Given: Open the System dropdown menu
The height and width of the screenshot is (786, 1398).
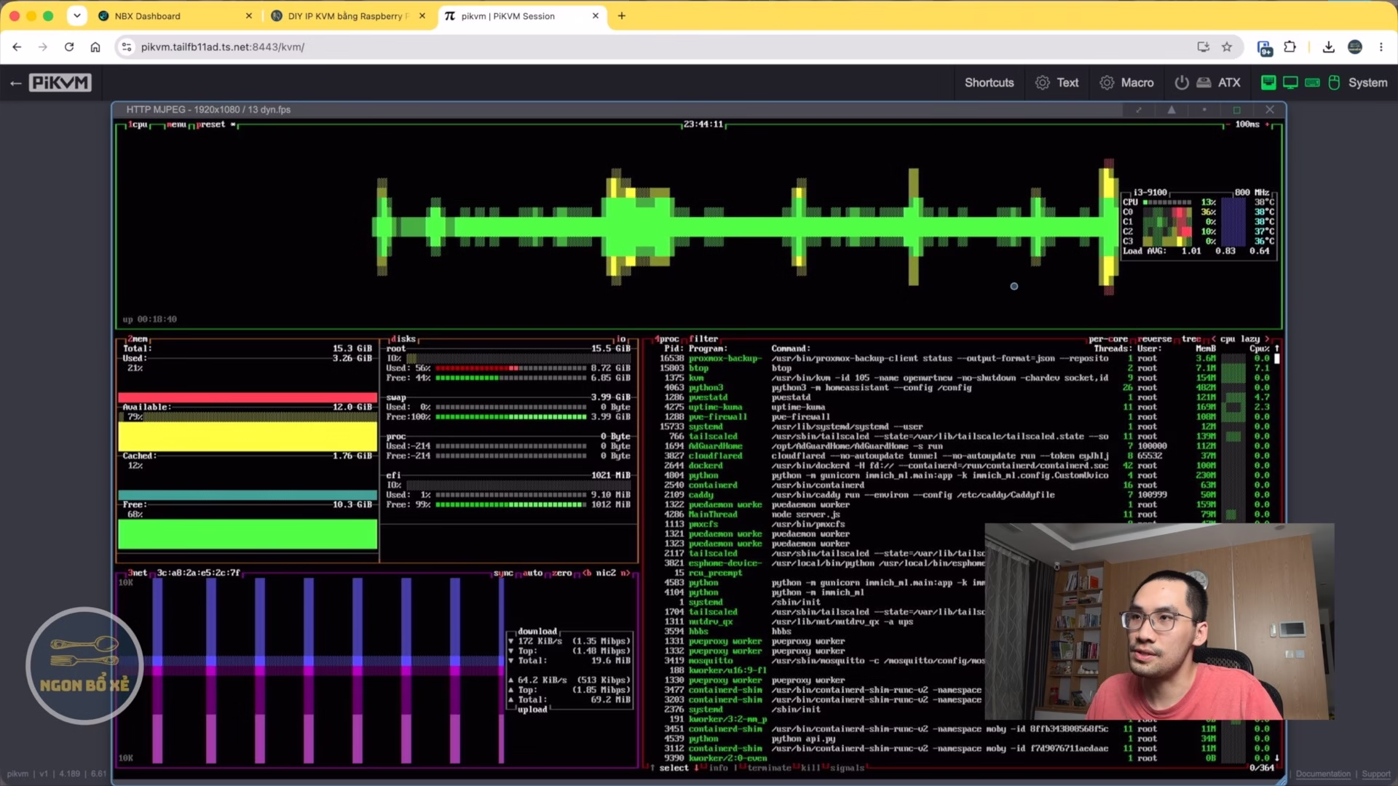Looking at the screenshot, I should pos(1367,83).
